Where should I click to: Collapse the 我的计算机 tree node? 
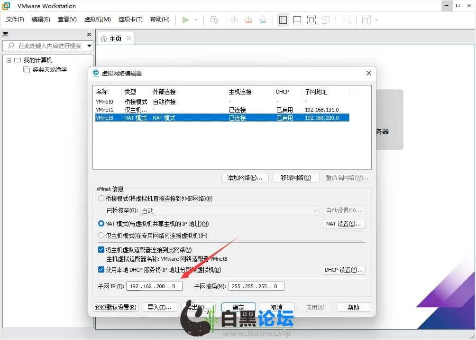tap(9, 60)
